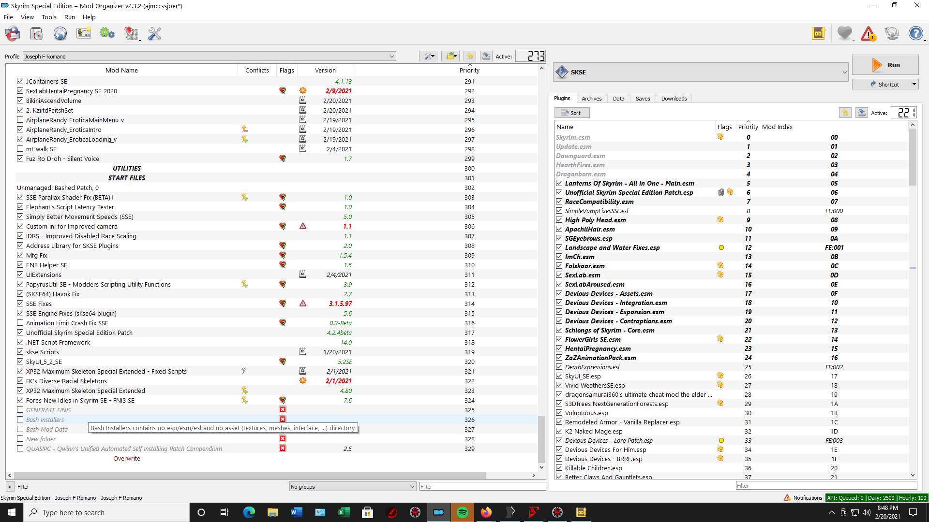Viewport: 929px width, 522px height.
Task: Uncheck the RaceCompatibility.esm plugin
Action: pyautogui.click(x=559, y=202)
